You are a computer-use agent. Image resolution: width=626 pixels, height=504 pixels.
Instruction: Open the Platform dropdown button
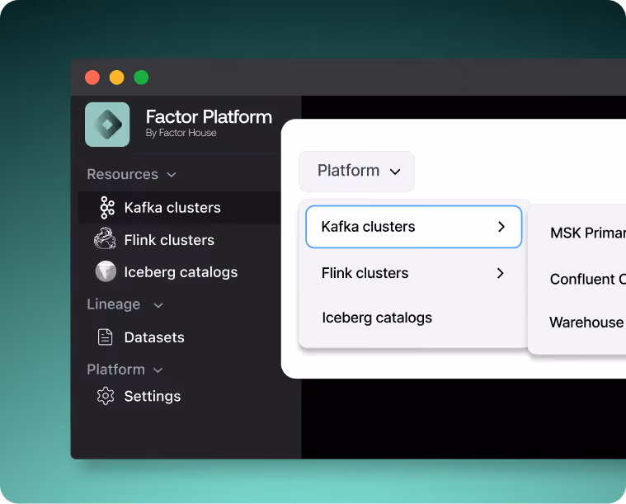(356, 172)
